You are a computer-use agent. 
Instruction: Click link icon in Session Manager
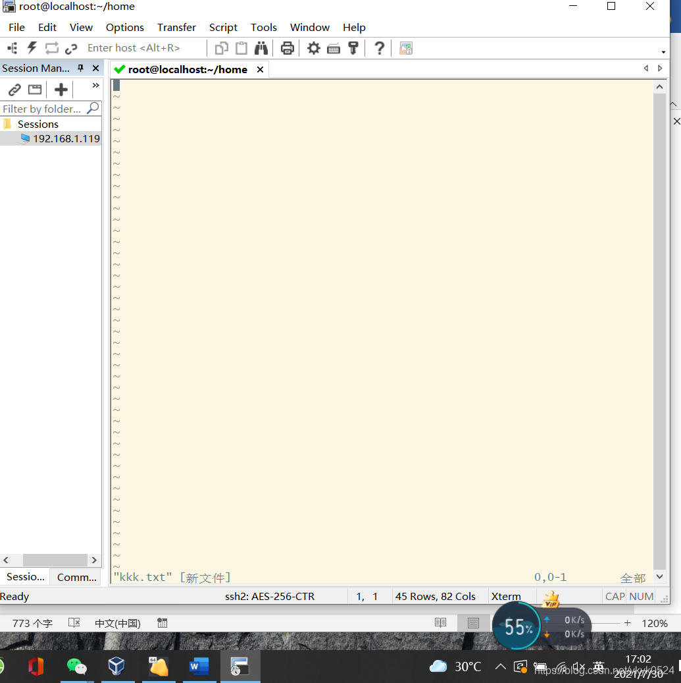pos(14,90)
